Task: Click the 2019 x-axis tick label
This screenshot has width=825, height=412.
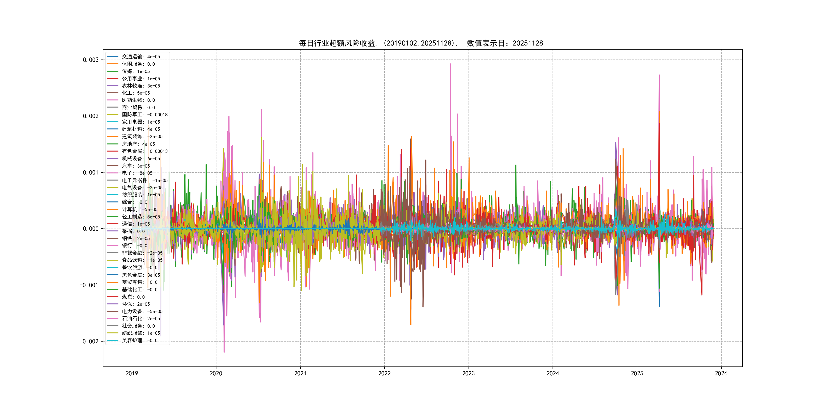Action: 132,373
